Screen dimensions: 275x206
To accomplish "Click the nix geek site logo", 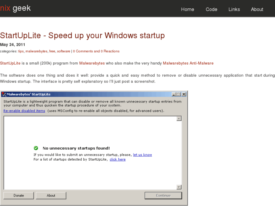I will point(15,8).
